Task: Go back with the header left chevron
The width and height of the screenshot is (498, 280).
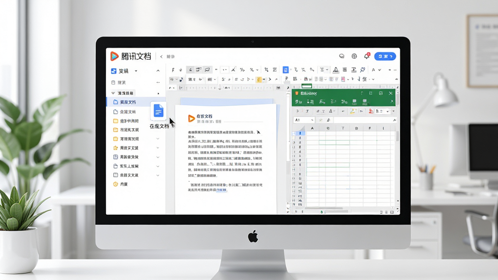Action: 161,56
